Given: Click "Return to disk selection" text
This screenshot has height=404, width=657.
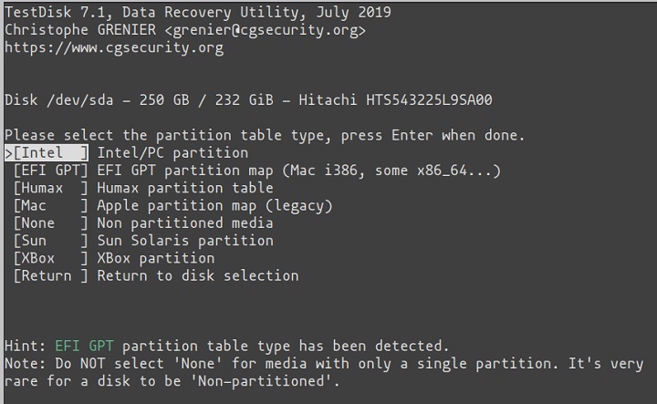Looking at the screenshot, I should pos(198,275).
